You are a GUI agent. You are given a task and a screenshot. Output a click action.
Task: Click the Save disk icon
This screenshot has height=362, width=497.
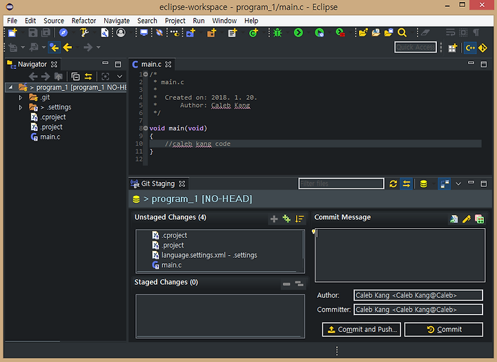click(x=32, y=32)
